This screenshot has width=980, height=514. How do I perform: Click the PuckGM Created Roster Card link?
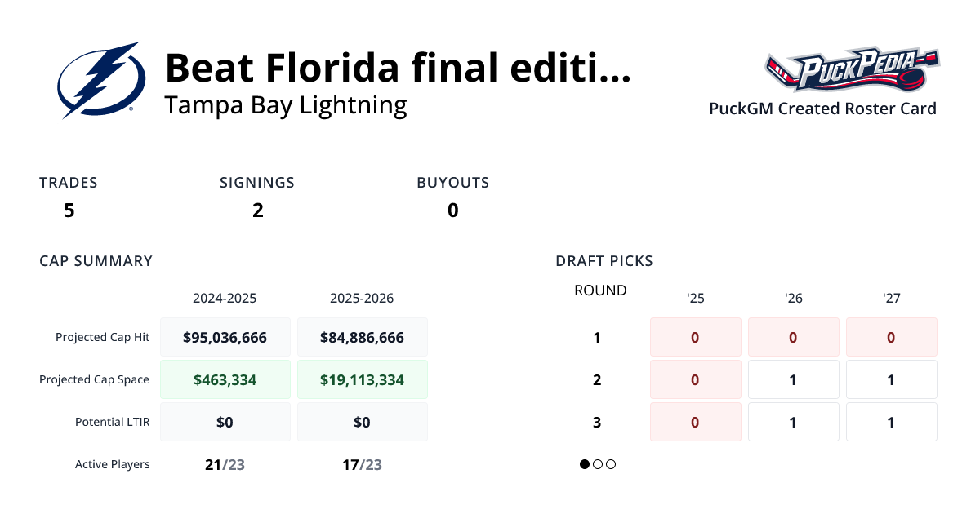coord(822,109)
